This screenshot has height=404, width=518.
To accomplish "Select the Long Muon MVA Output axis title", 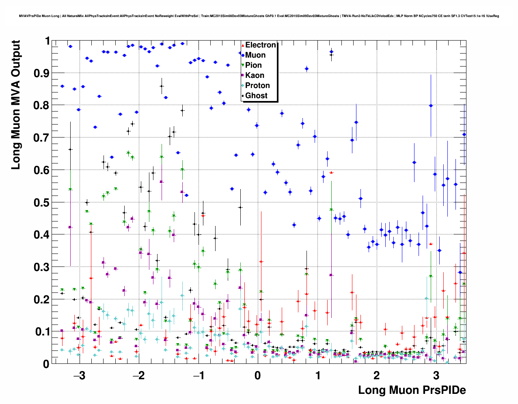I will [x=15, y=105].
